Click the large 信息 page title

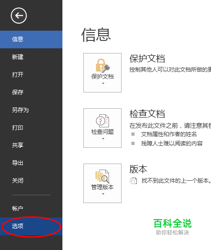tap(96, 34)
